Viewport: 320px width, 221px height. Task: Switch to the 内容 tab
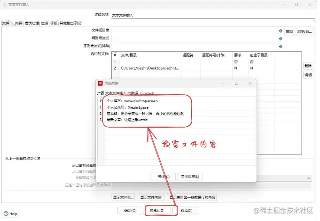point(19,23)
